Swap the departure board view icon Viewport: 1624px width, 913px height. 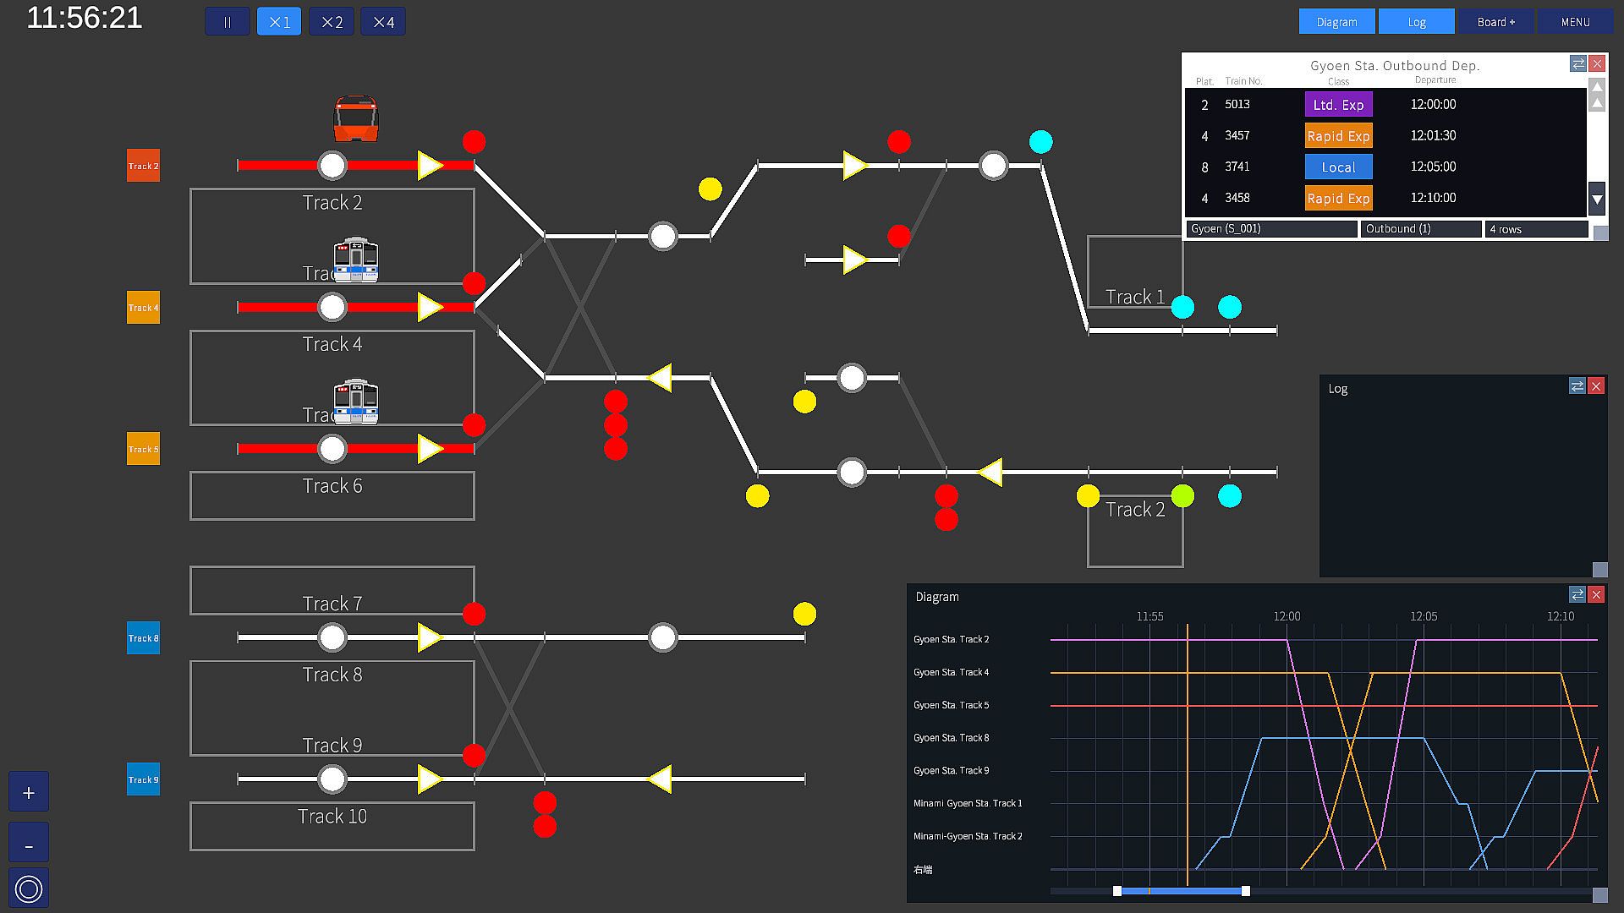(x=1578, y=64)
